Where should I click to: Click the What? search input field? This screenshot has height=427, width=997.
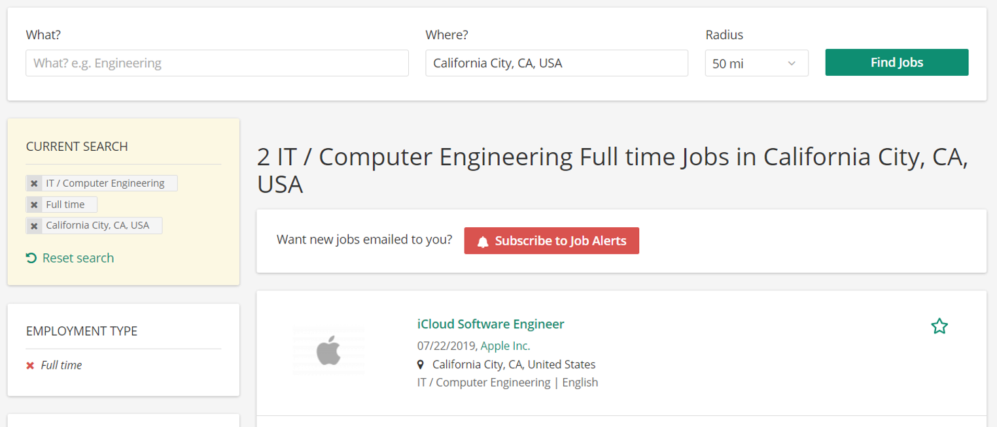(217, 63)
